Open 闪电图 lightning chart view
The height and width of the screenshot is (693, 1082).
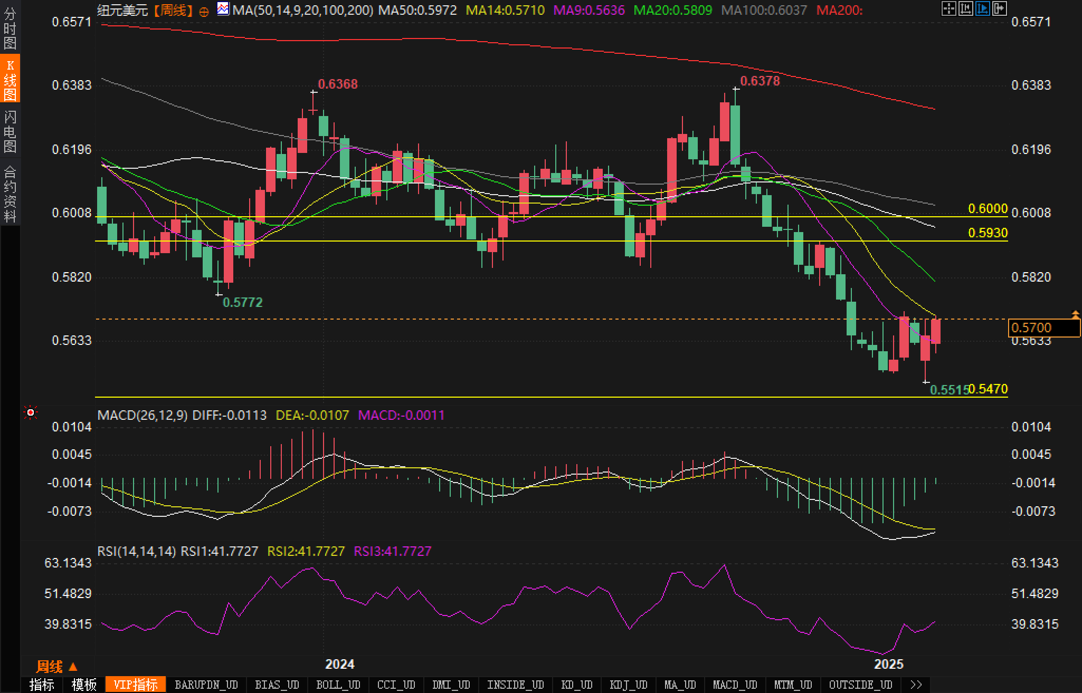(10, 132)
